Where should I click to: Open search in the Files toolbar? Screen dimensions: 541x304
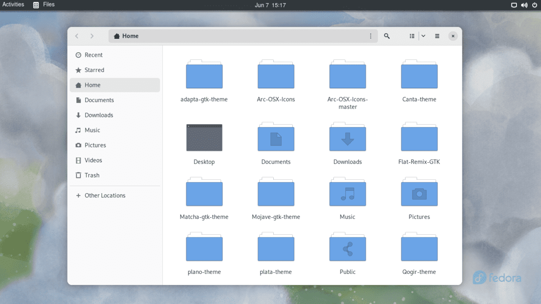point(387,36)
